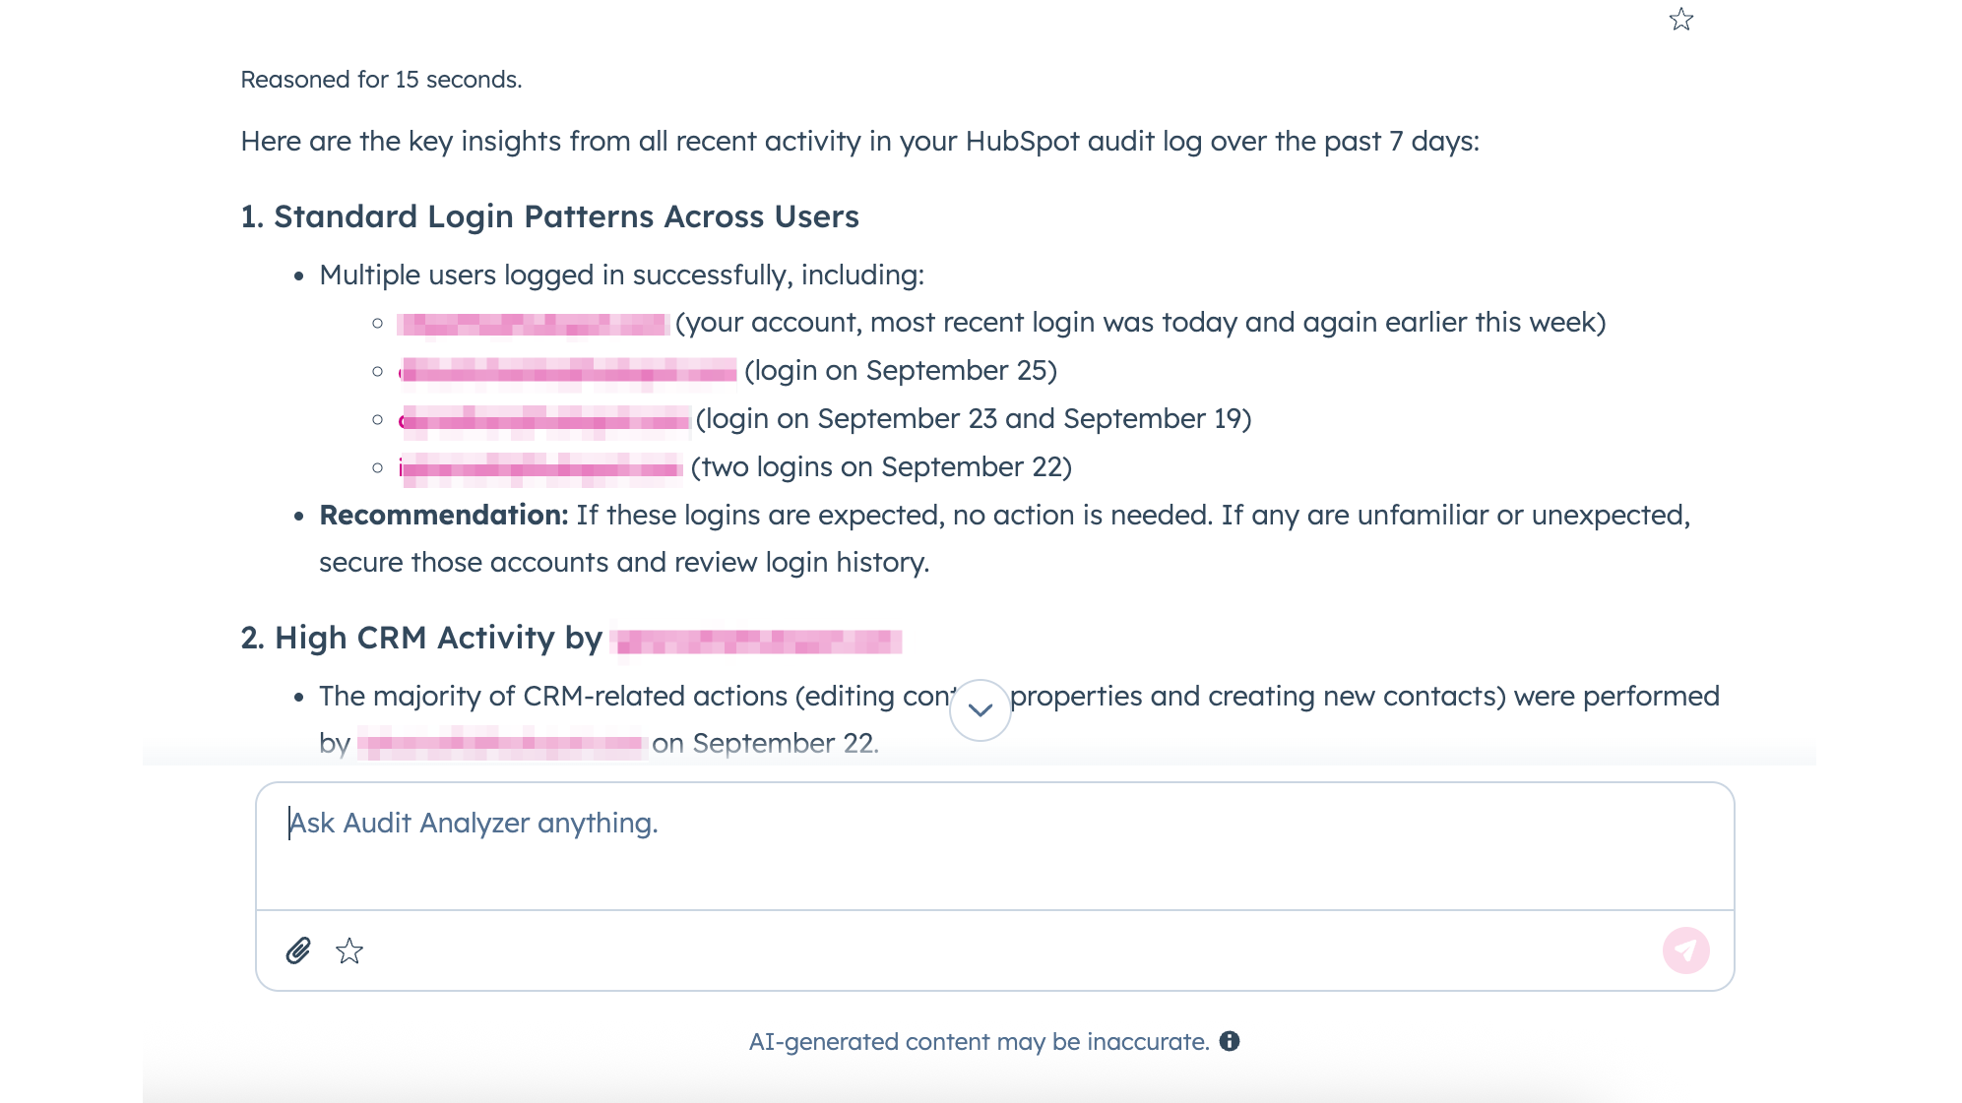Click the "Multiple users logged in successfully" bullet
Viewport: 1962px width, 1103px height.
(620, 275)
